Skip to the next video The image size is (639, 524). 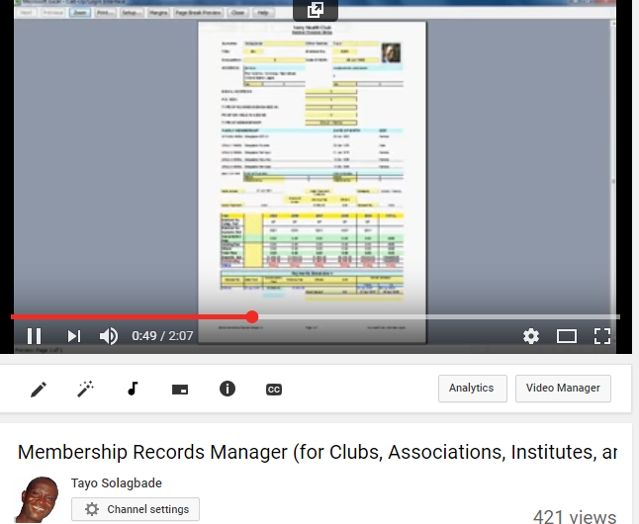pyautogui.click(x=74, y=336)
